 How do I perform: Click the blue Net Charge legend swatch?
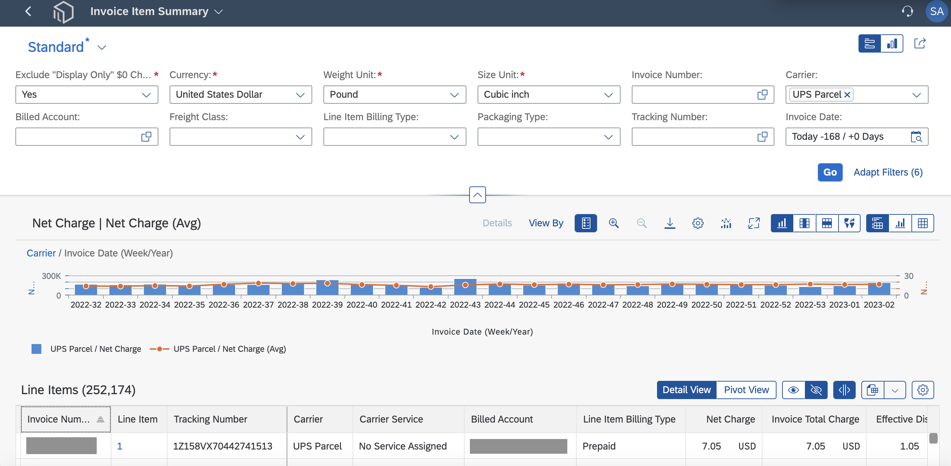pyautogui.click(x=36, y=349)
